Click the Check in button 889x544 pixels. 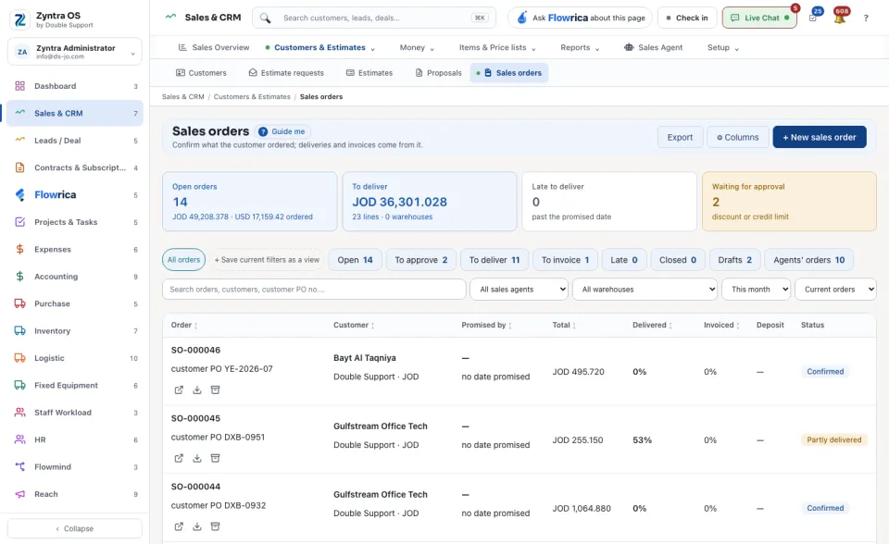(x=687, y=18)
